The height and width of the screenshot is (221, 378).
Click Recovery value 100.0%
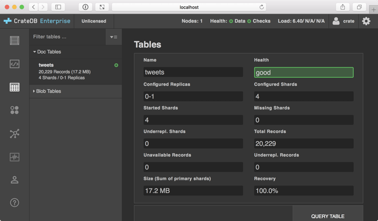point(304,191)
